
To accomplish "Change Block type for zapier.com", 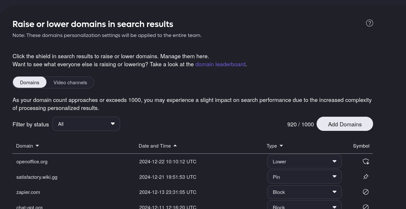I will coord(304,192).
